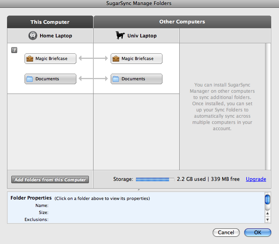Click the This Computer header tab
The image size is (279, 244).
(50, 22)
